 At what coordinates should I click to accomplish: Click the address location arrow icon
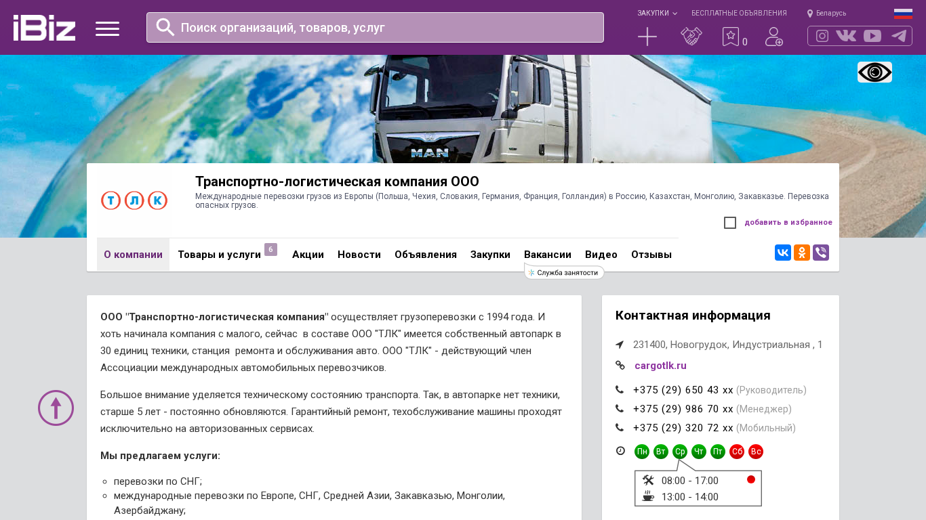tap(620, 345)
